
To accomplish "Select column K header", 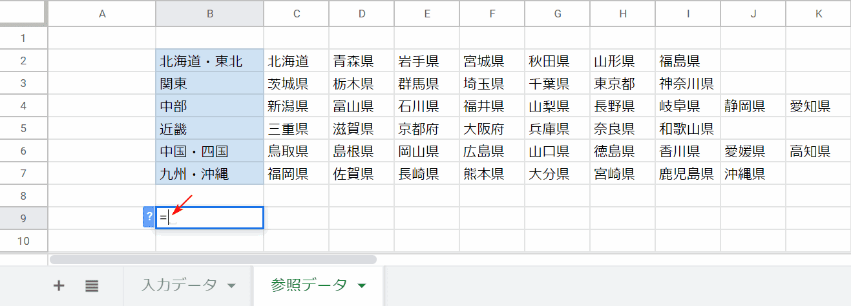I will coord(818,13).
